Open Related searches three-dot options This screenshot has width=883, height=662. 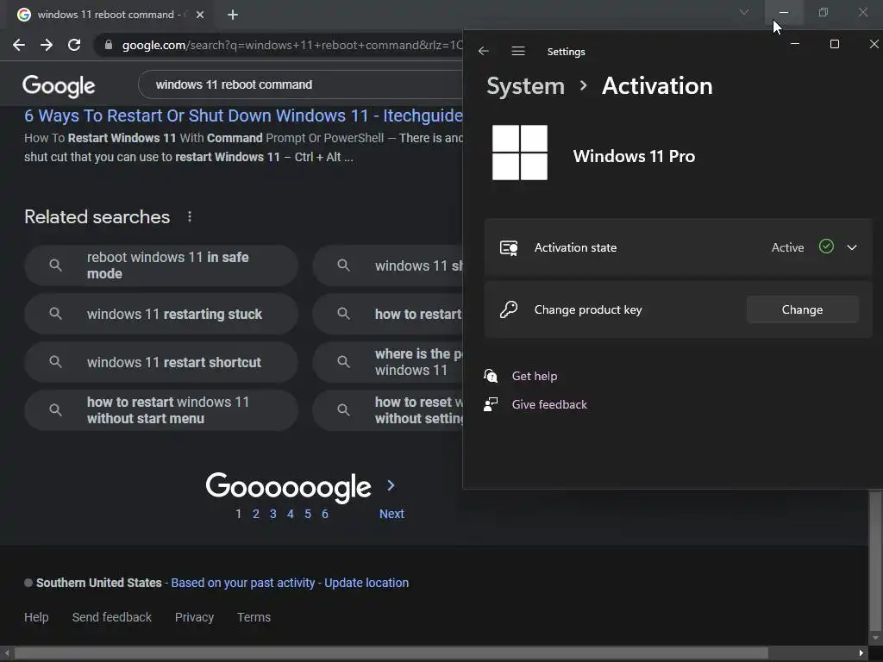pos(190,216)
